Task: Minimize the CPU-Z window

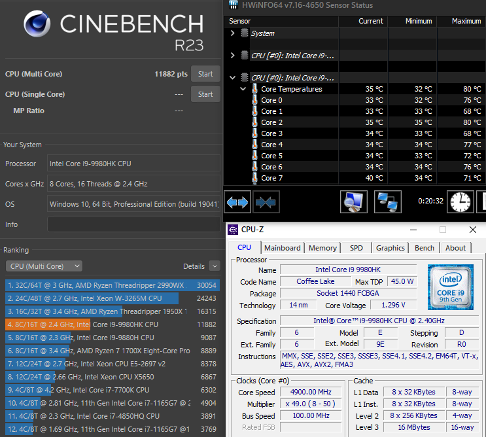Action: 413,230
